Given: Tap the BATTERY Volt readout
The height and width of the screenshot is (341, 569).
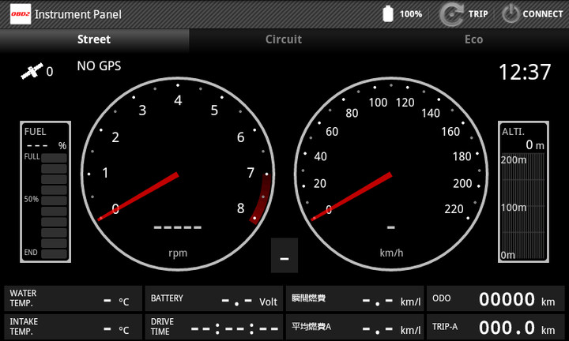Looking at the screenshot, I should pyautogui.click(x=214, y=299).
